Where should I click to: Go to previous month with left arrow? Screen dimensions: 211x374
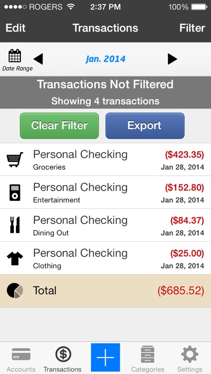click(38, 59)
